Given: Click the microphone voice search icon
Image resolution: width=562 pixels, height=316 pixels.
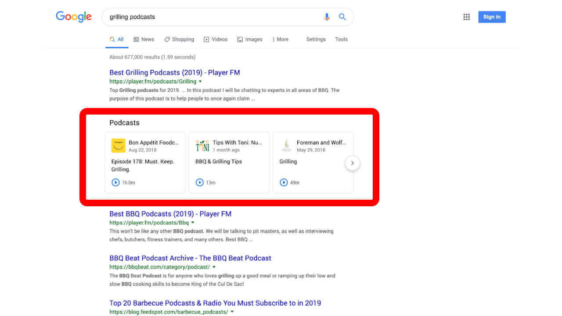Looking at the screenshot, I should coord(327,17).
